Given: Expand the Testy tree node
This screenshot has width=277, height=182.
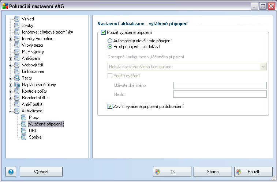Looking at the screenshot, I should (x=10, y=78).
